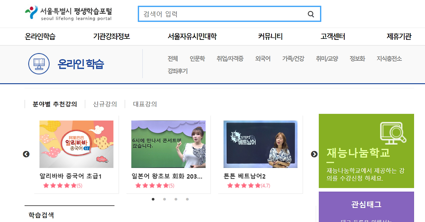The height and width of the screenshot is (222, 425).
Task: Switch to the 신규강의 tab
Action: coord(105,104)
